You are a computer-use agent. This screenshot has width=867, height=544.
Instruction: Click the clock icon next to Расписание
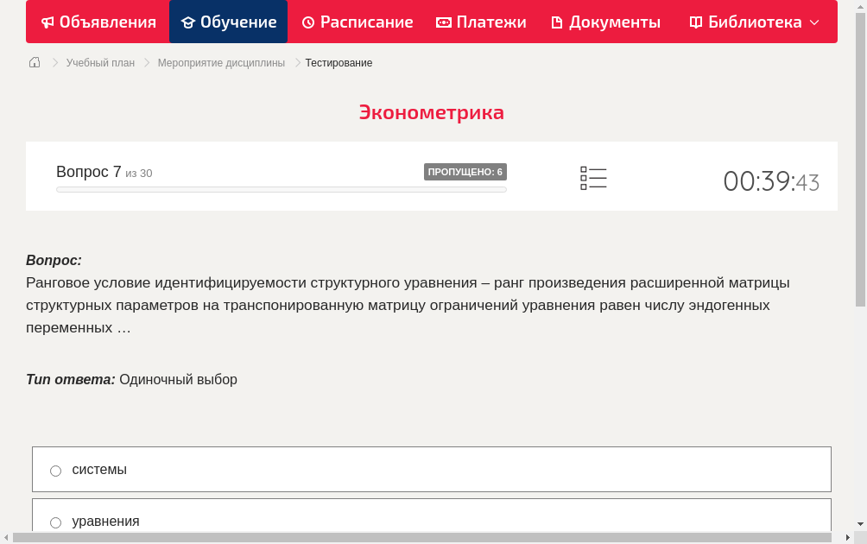pyautogui.click(x=307, y=22)
